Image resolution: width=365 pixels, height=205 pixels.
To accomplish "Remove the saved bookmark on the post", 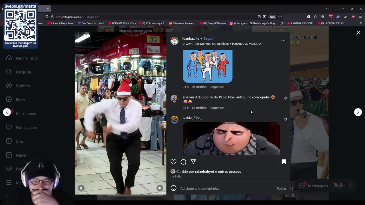I will coord(284,162).
